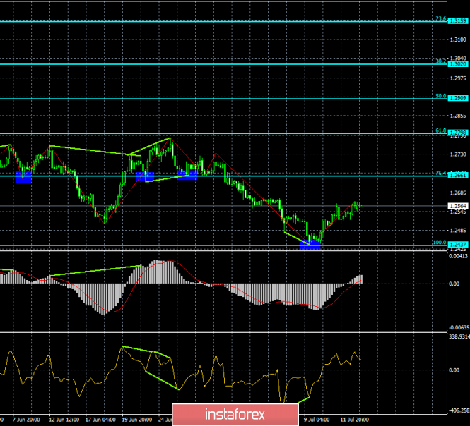Select the 50.0 Fibonacci level text
This screenshot has width=470, height=426.
[440, 96]
